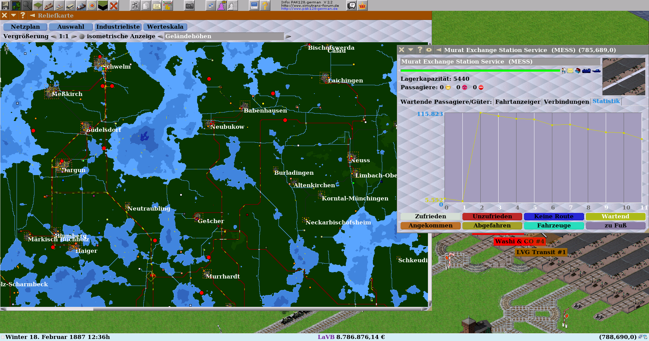This screenshot has width=649, height=341.
Task: Open the save/load disk menu
Action: [x=5, y=5]
